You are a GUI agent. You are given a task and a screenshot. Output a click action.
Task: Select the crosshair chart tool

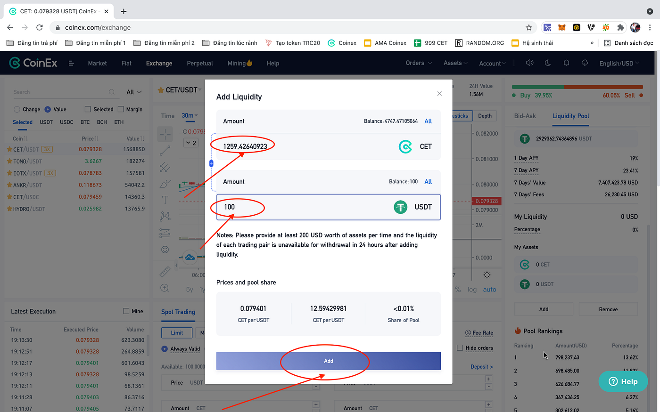[x=165, y=134]
